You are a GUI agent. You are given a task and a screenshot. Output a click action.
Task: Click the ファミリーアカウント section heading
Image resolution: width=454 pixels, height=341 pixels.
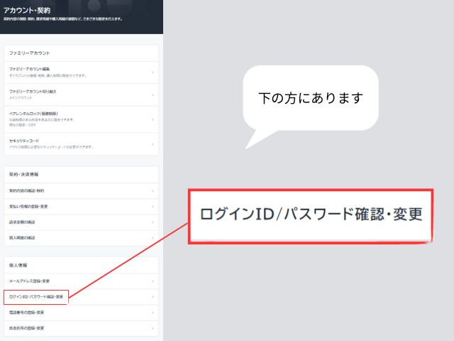tap(29, 53)
